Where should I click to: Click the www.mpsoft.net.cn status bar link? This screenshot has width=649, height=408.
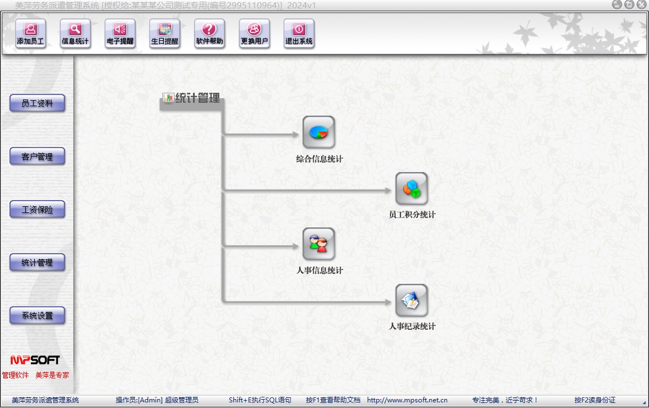(x=407, y=400)
